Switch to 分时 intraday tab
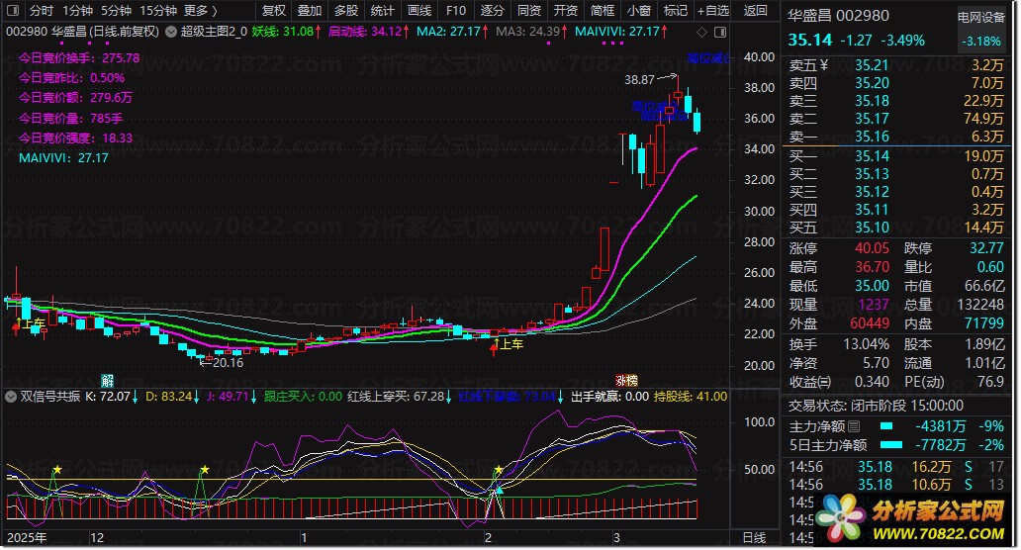The height and width of the screenshot is (550, 1021). pyautogui.click(x=41, y=11)
